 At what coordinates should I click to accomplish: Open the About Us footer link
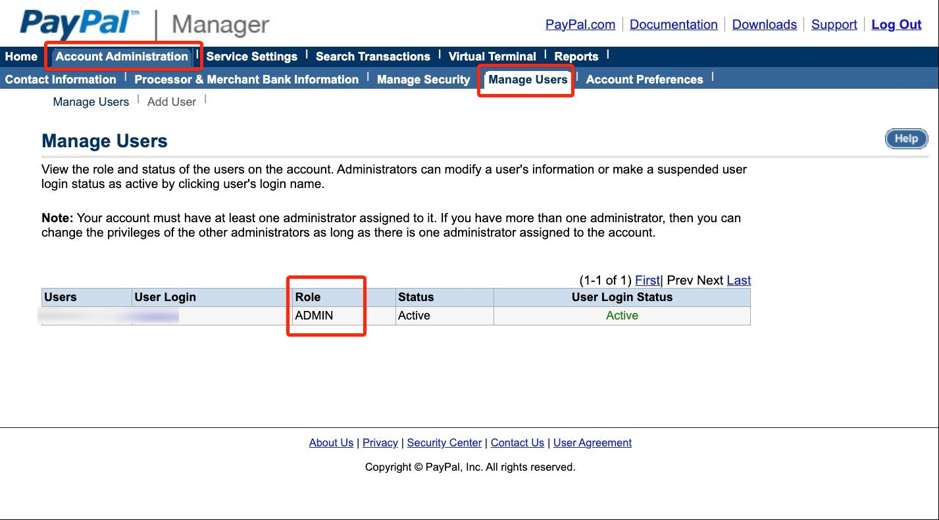[x=331, y=442]
